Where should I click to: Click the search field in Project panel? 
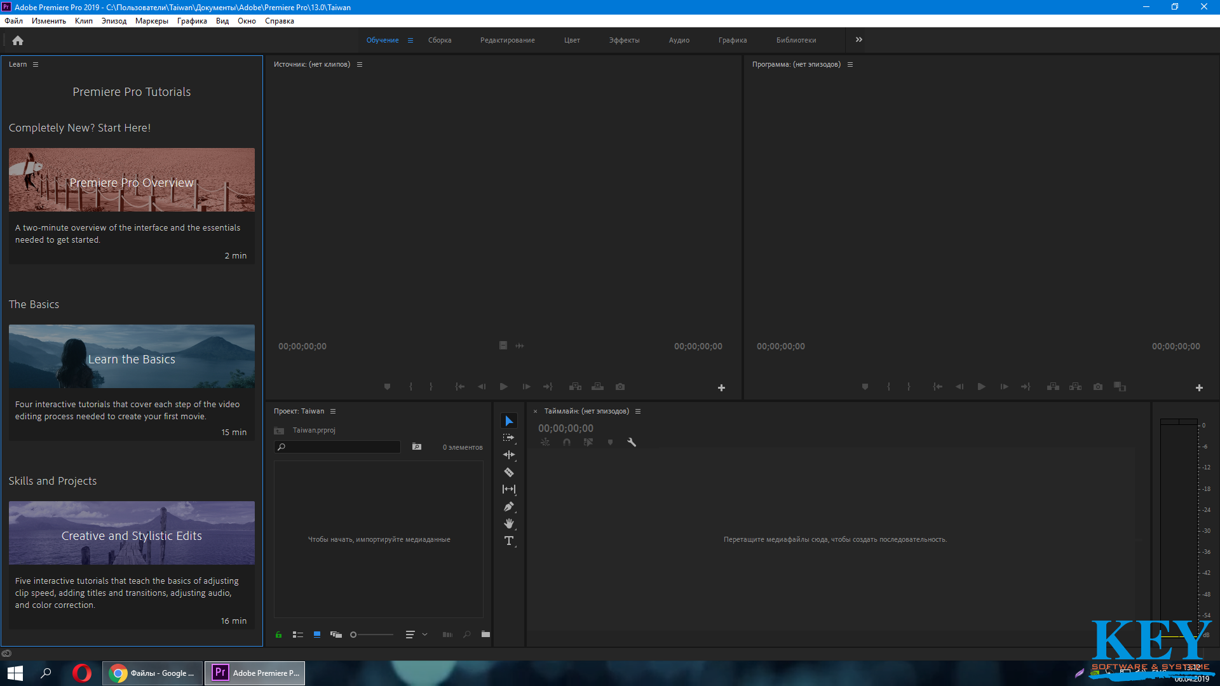point(339,447)
